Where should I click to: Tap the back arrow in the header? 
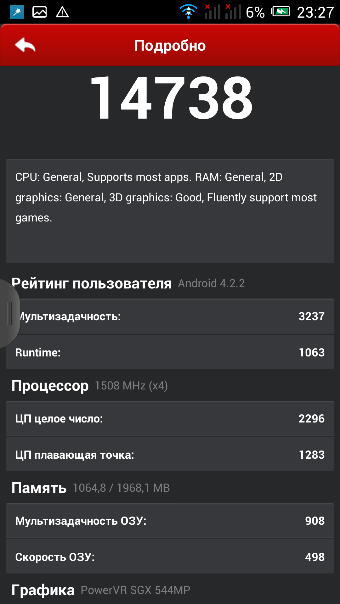pos(25,45)
